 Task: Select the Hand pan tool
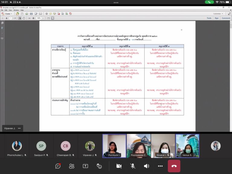(x=24, y=18)
